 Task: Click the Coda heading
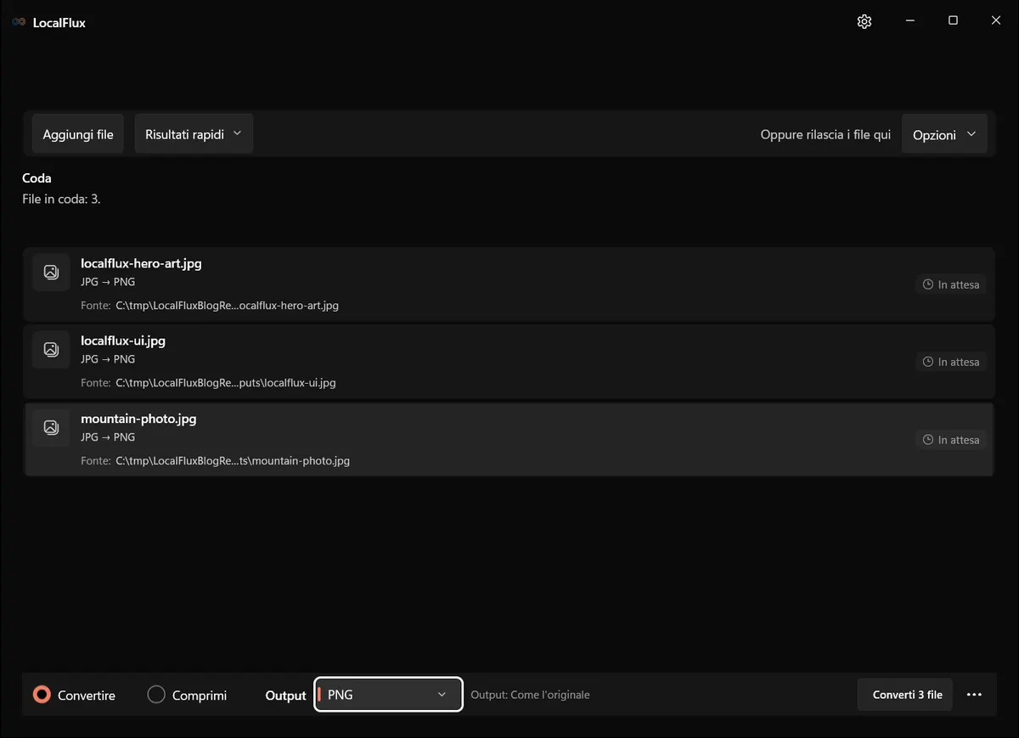coord(37,178)
